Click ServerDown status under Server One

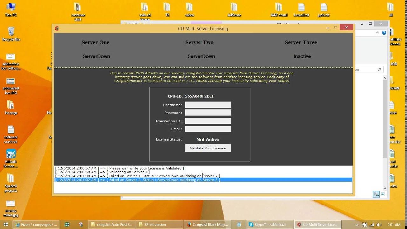[x=96, y=56]
